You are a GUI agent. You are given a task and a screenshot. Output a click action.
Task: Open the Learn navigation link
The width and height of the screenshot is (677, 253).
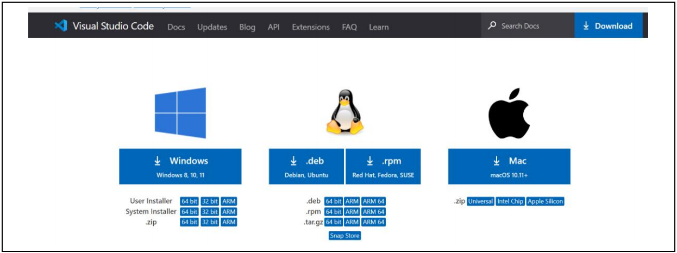coord(379,27)
